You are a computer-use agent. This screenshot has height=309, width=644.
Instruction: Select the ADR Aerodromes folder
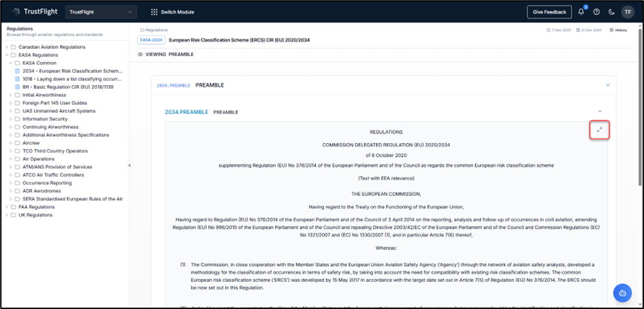click(x=42, y=191)
